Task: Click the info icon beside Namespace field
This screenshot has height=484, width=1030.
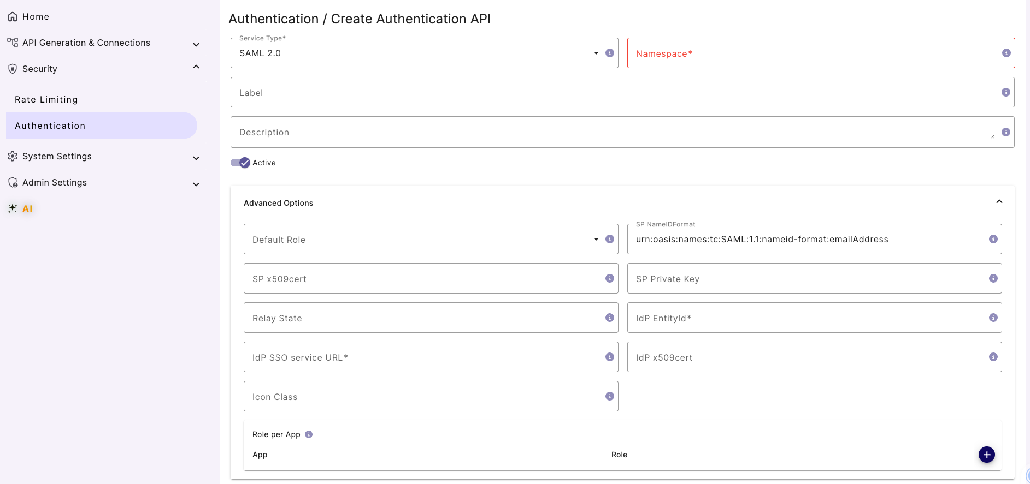Action: 1006,53
